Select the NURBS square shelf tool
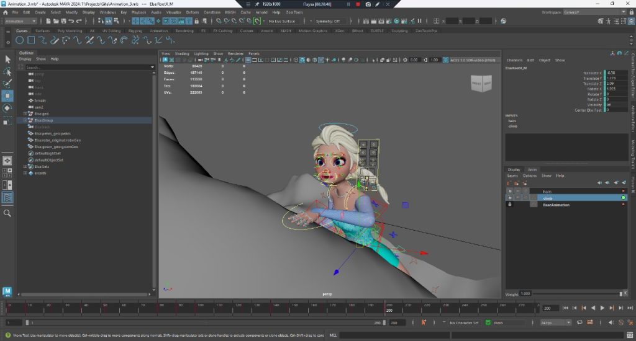 coord(31,40)
